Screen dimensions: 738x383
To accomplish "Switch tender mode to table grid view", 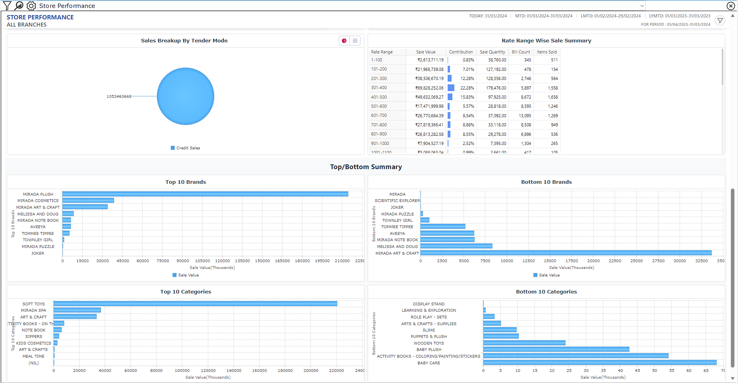I will click(355, 41).
